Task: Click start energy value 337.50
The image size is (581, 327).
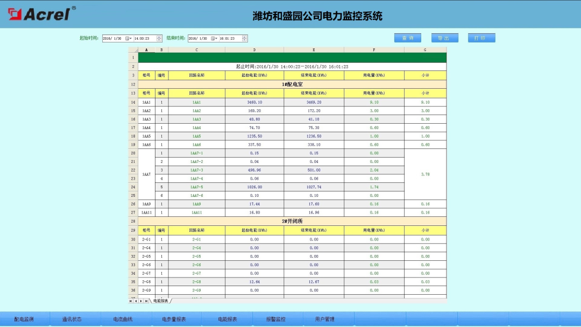Action: [x=254, y=145]
